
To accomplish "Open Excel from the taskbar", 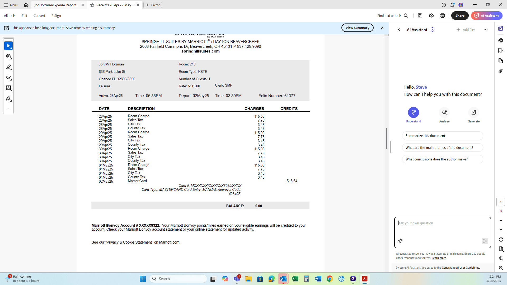I will click(295, 279).
